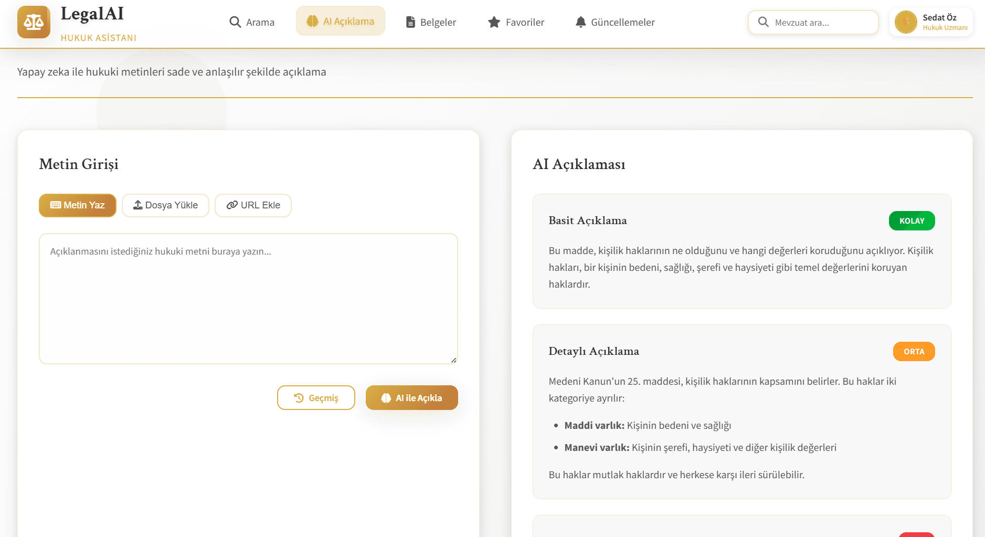Screen dimensions: 985x537
Task: Go to the Güncellemeler page
Action: point(615,22)
